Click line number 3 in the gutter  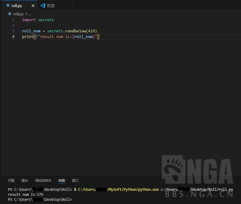[x=13, y=31]
